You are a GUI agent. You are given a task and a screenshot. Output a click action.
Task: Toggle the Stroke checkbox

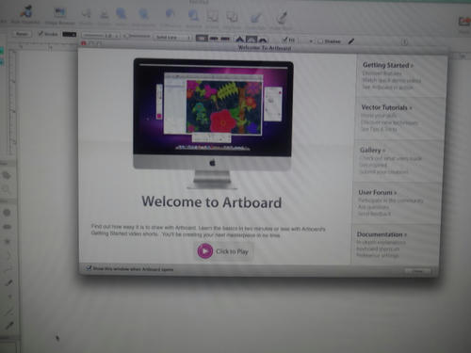click(x=41, y=33)
